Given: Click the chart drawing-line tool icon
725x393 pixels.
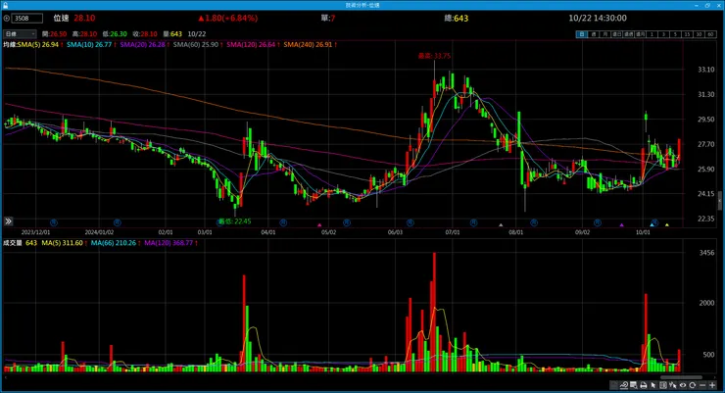Looking at the screenshot, I should pyautogui.click(x=624, y=385).
